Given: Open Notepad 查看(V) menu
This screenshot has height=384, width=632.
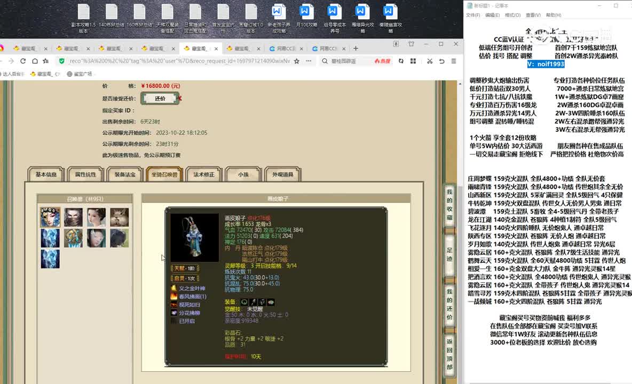Looking at the screenshot, I should click(533, 15).
